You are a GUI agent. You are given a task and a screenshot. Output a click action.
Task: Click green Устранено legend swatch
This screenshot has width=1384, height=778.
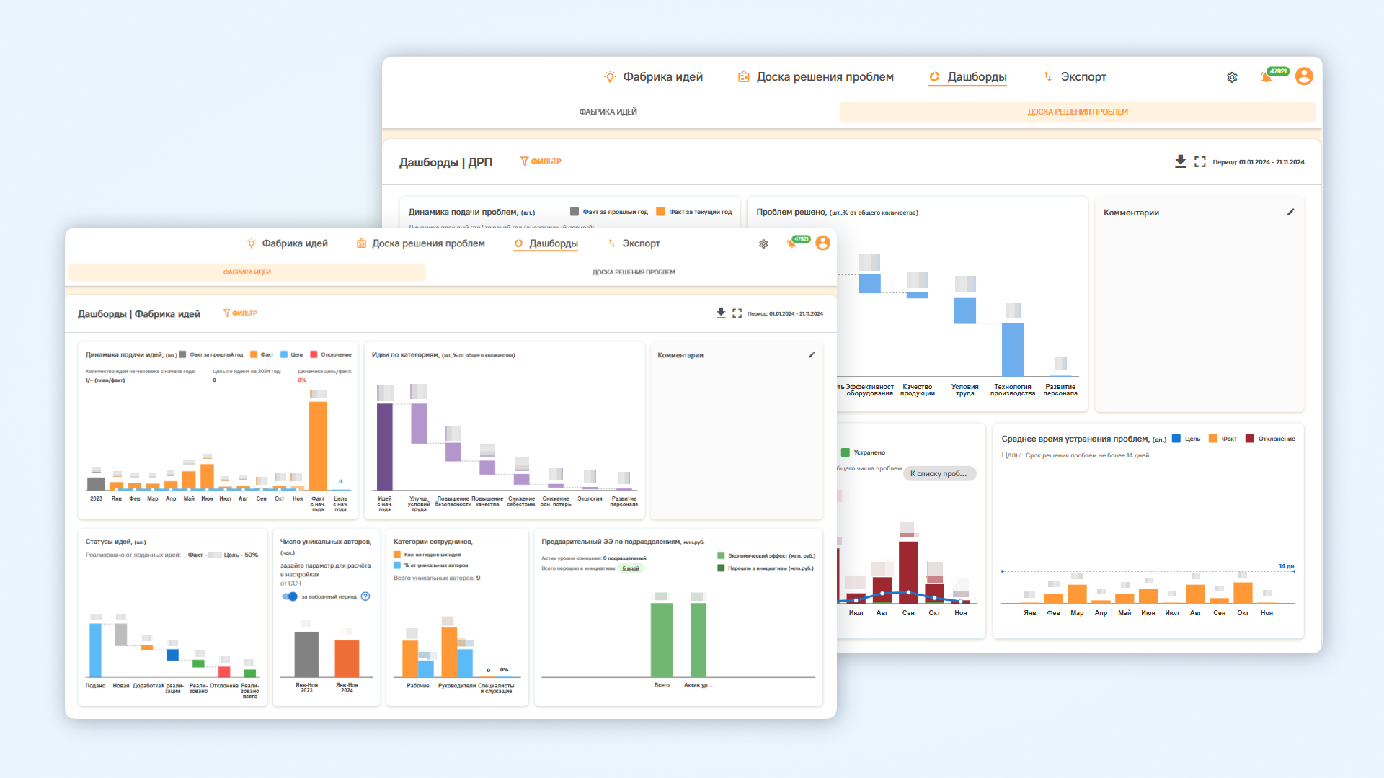click(846, 452)
